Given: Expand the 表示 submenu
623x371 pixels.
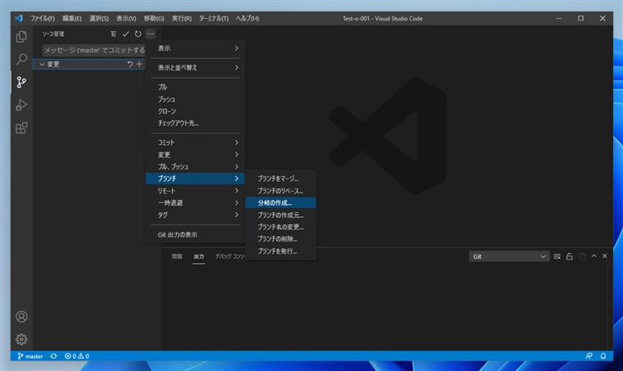Looking at the screenshot, I should click(195, 48).
